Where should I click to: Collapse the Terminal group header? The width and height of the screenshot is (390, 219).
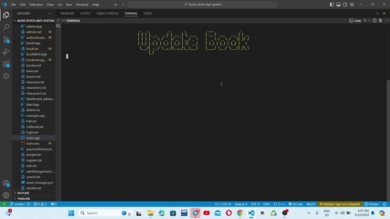coord(71,21)
